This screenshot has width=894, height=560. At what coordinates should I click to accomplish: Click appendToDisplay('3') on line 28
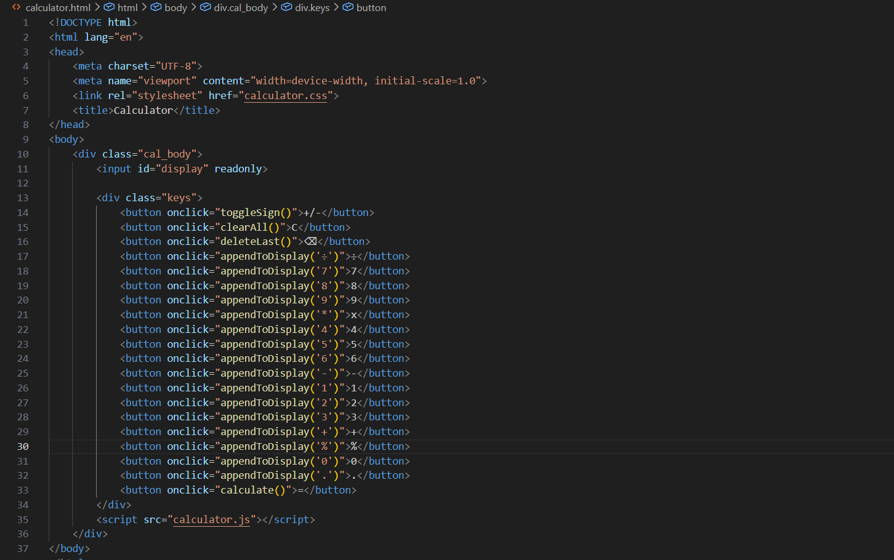(x=280, y=417)
